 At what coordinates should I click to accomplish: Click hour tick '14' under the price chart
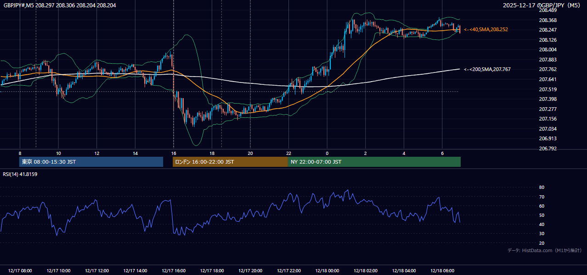[x=135, y=153]
